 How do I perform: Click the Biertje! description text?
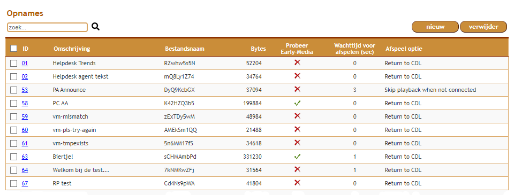pyautogui.click(x=63, y=157)
